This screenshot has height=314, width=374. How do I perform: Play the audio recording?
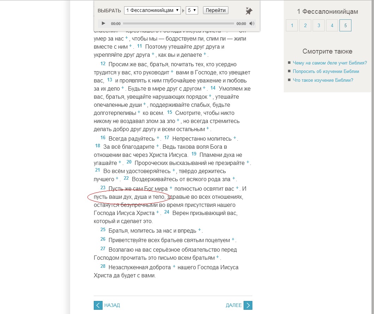(x=103, y=23)
